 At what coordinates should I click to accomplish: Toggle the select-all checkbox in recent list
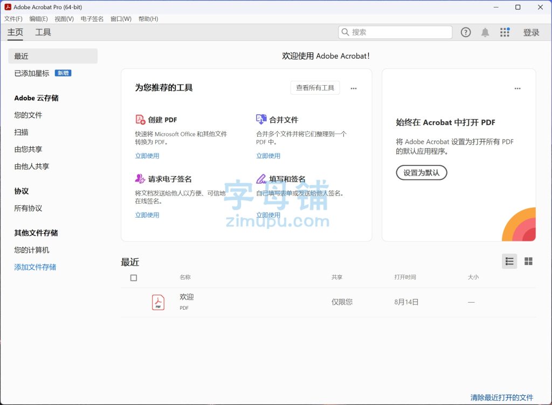[x=134, y=278]
